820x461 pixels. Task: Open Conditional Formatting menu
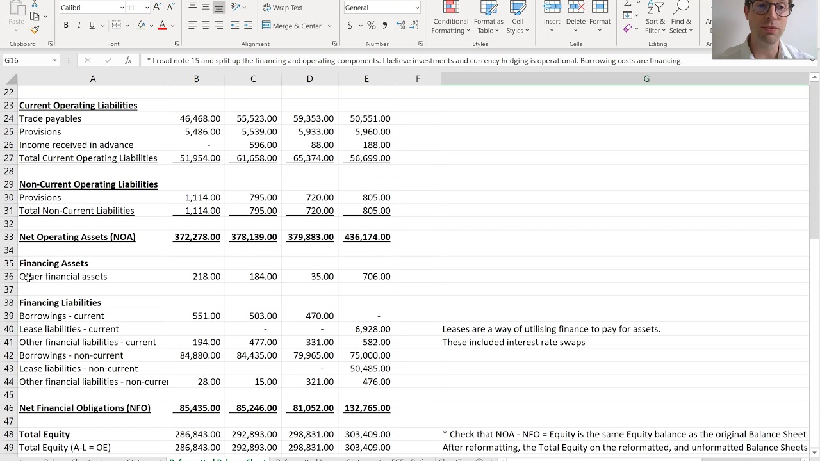[450, 18]
